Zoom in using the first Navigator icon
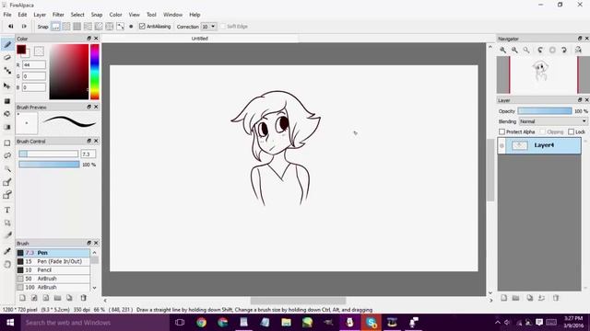This screenshot has height=331, width=590. click(502, 50)
